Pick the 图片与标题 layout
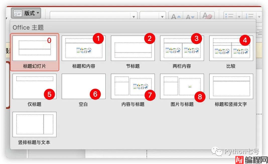The height and width of the screenshot is (164, 268). (x=182, y=87)
